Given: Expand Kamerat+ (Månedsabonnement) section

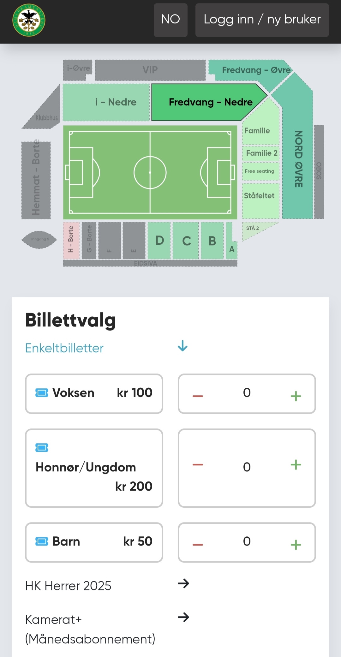Looking at the screenshot, I should [x=183, y=617].
